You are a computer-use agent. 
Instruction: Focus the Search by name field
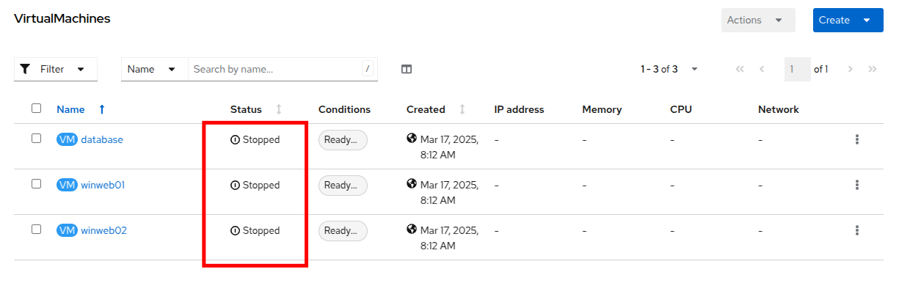click(275, 69)
